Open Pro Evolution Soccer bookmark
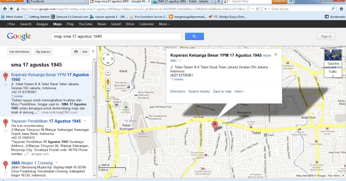This screenshot has height=181, width=346. (148, 17)
